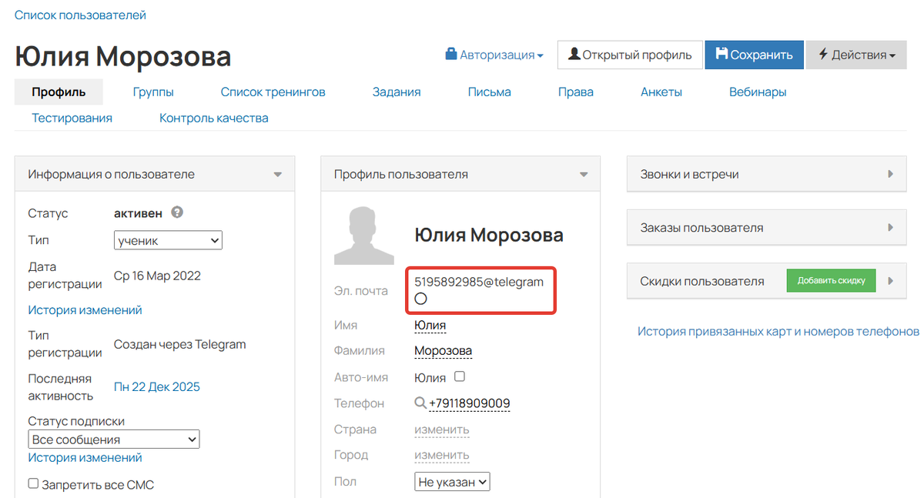Open the Действия dropdown menu

pos(856,55)
